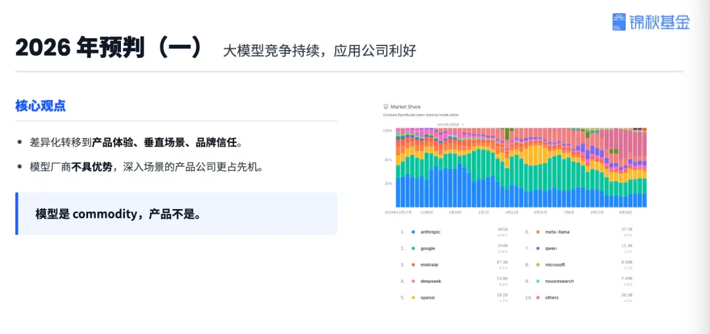
Task: Select the 'others' legend label
Action: coord(552,298)
